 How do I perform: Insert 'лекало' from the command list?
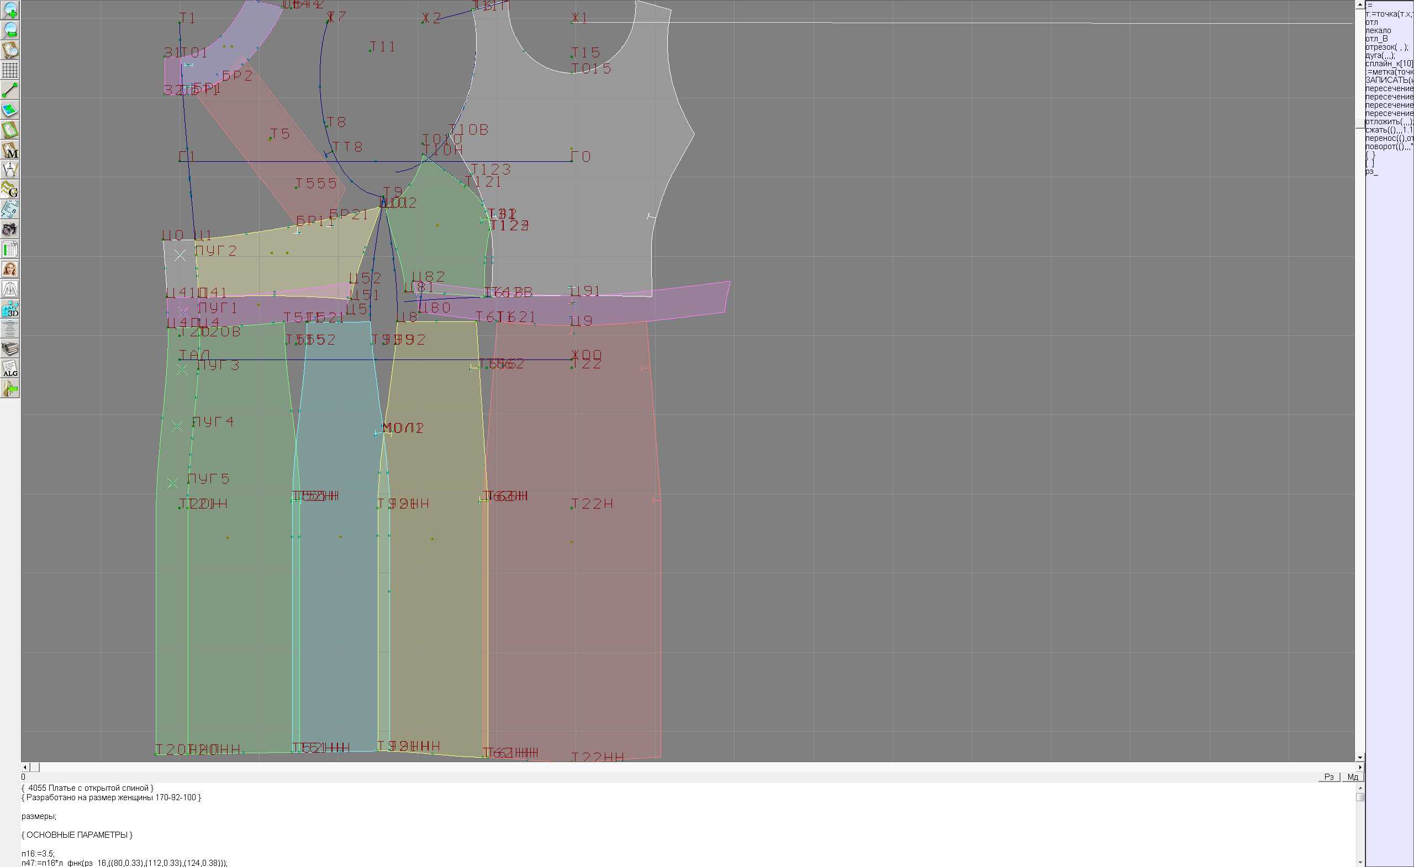tap(1378, 30)
